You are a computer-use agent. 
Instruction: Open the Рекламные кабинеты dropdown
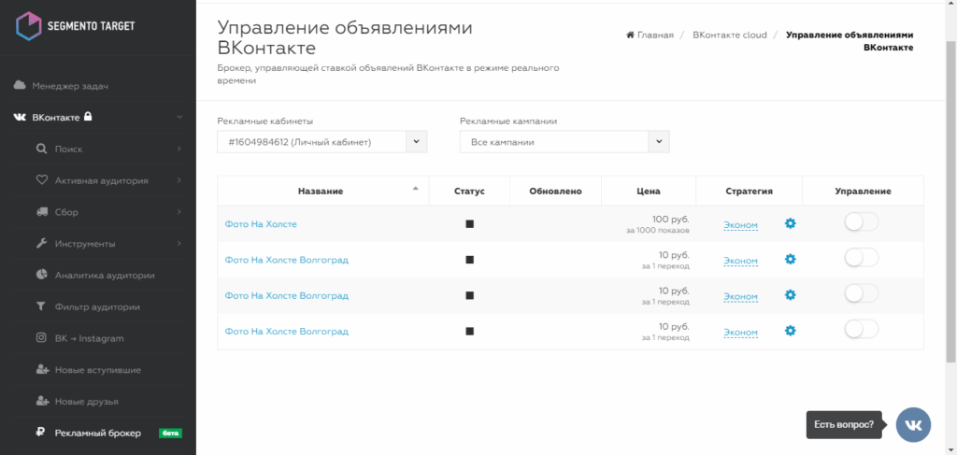(x=322, y=141)
